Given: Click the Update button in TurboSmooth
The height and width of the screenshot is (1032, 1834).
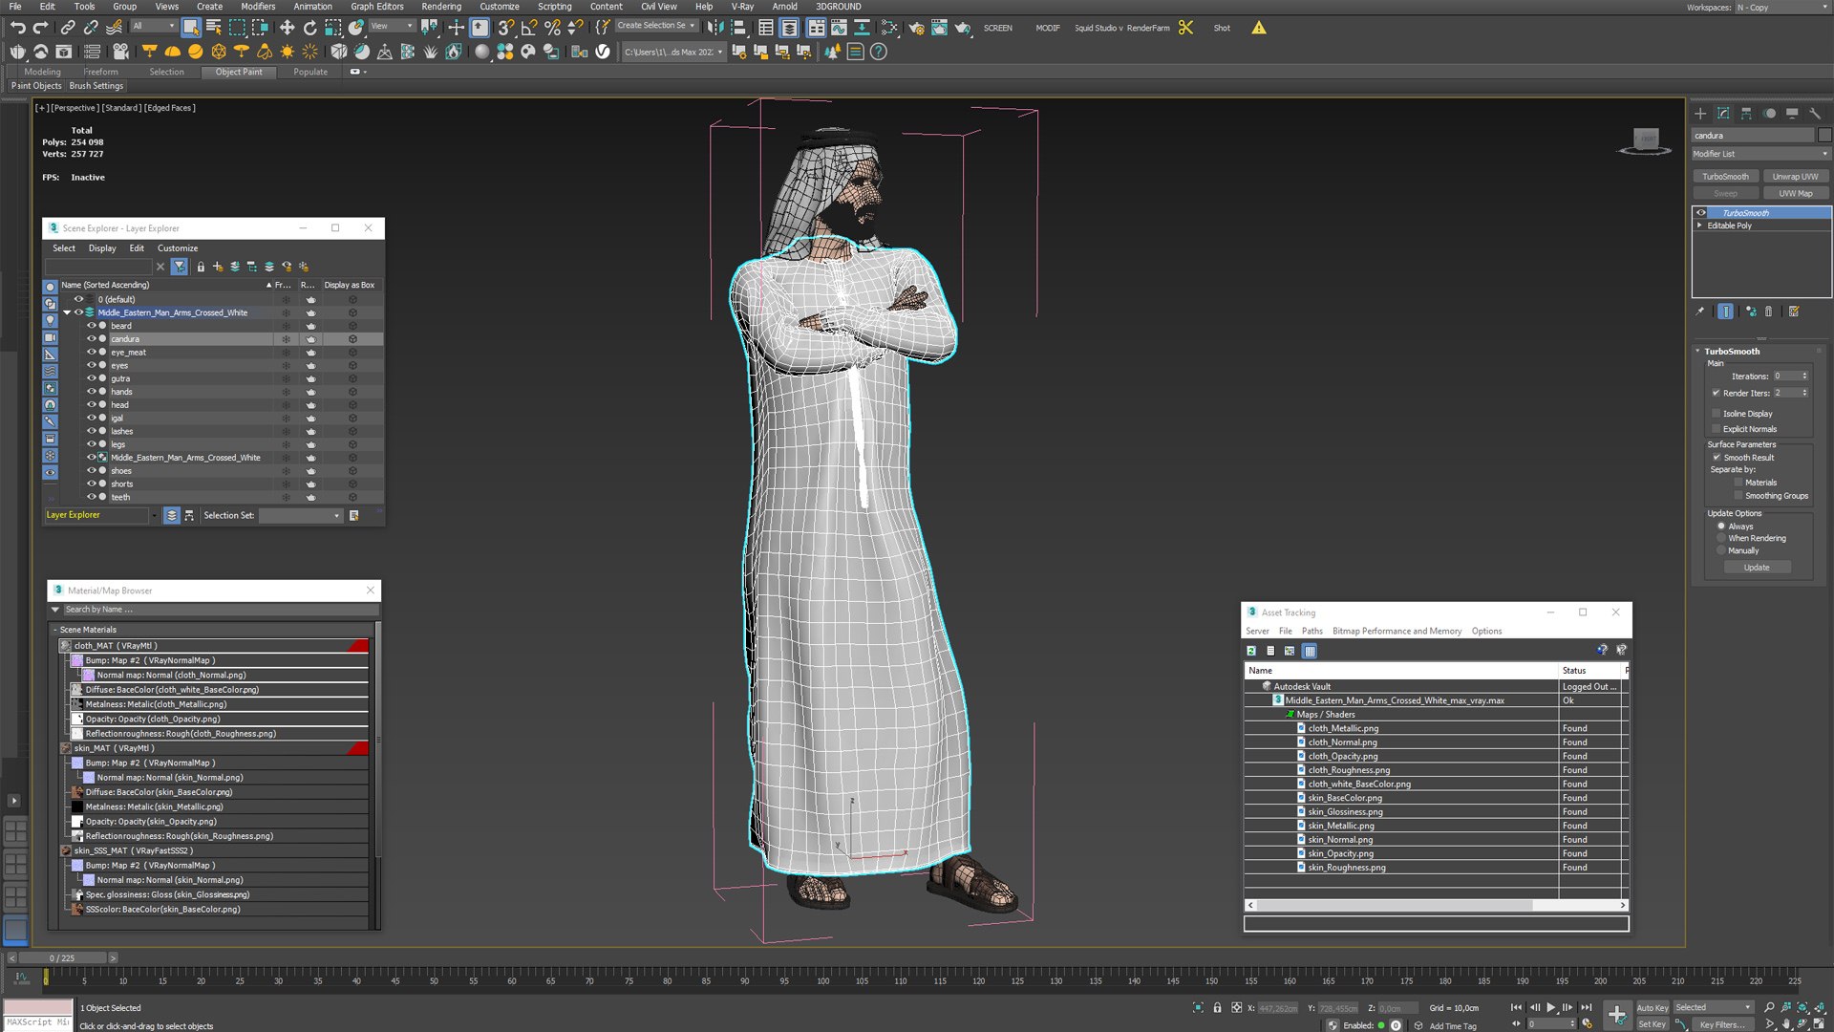Looking at the screenshot, I should [1757, 568].
